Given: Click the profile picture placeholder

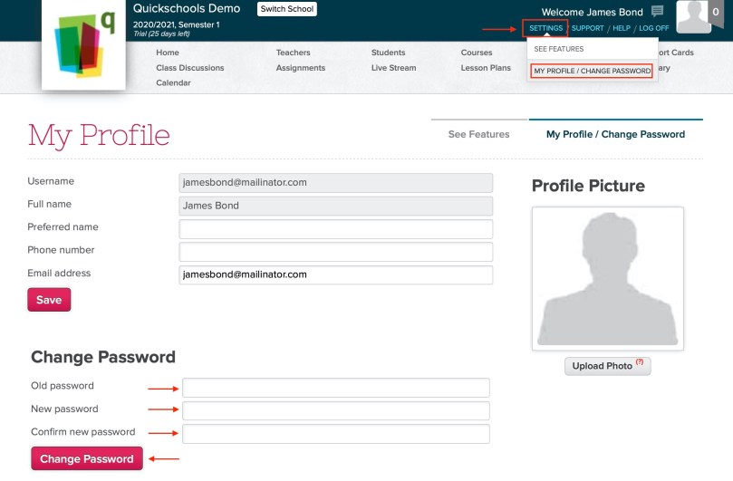Looking at the screenshot, I should [608, 279].
